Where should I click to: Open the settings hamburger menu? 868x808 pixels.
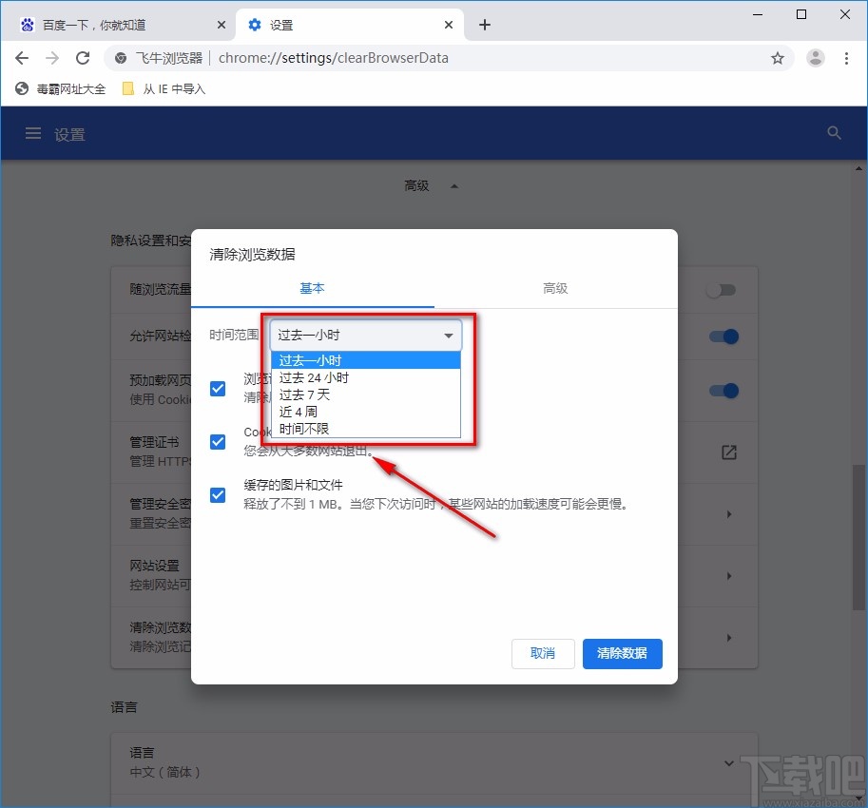(x=32, y=133)
